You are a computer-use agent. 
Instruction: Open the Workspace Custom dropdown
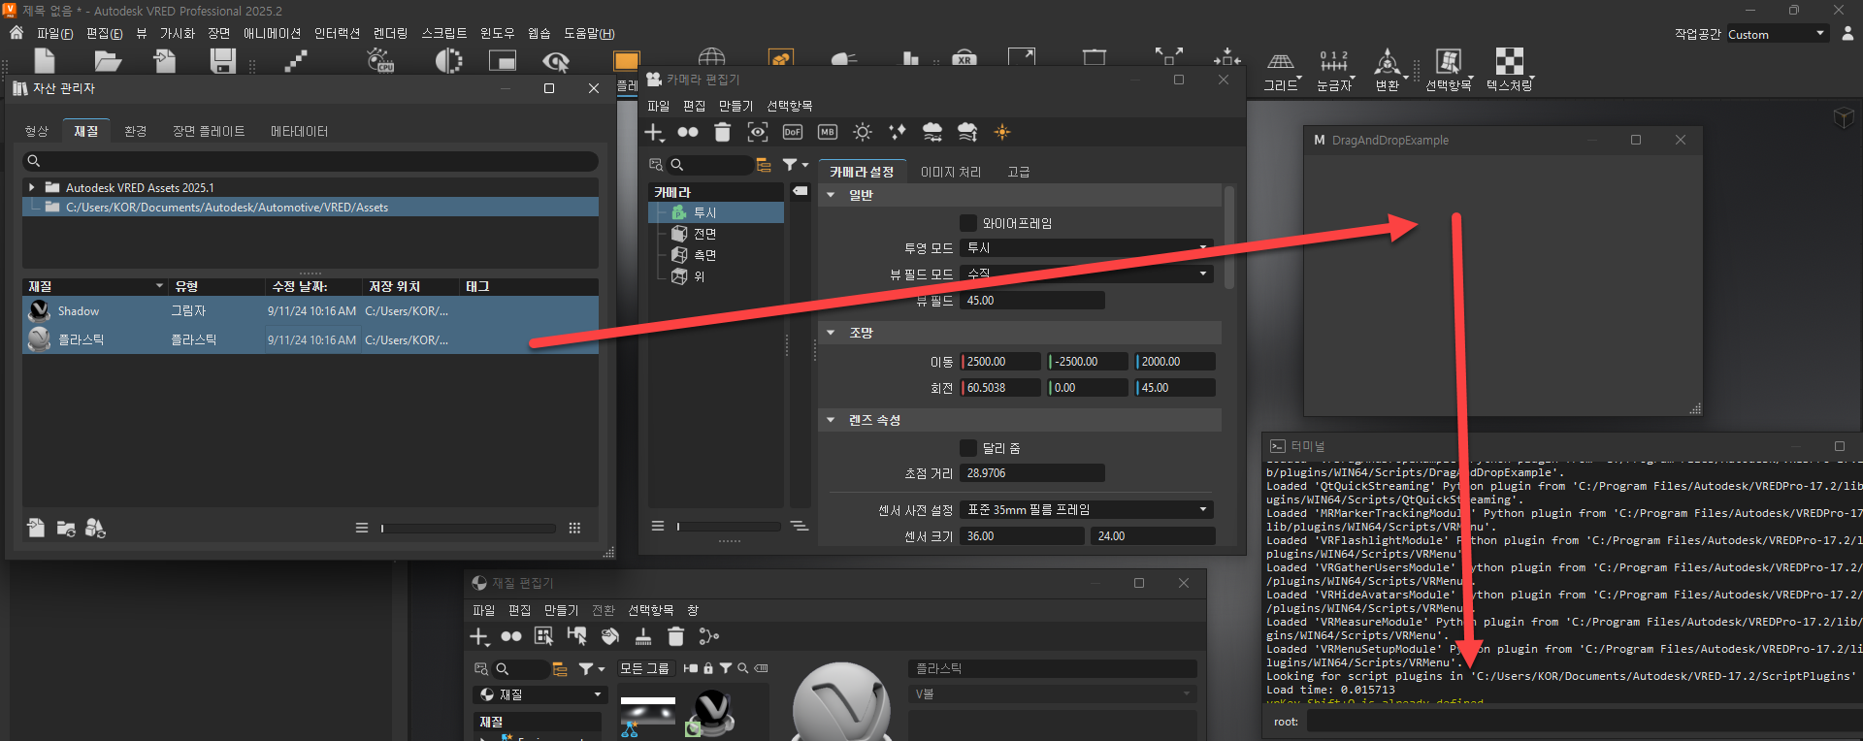point(1778,34)
